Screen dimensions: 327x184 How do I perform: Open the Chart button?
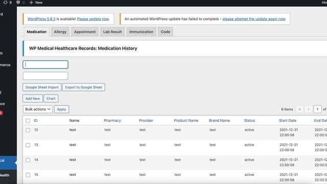coord(51,99)
